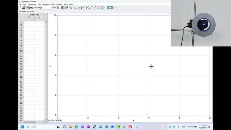Open Visual Studio Code from the taskbar

point(106,127)
